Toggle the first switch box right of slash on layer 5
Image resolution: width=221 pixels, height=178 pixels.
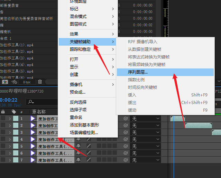(x=99, y=146)
